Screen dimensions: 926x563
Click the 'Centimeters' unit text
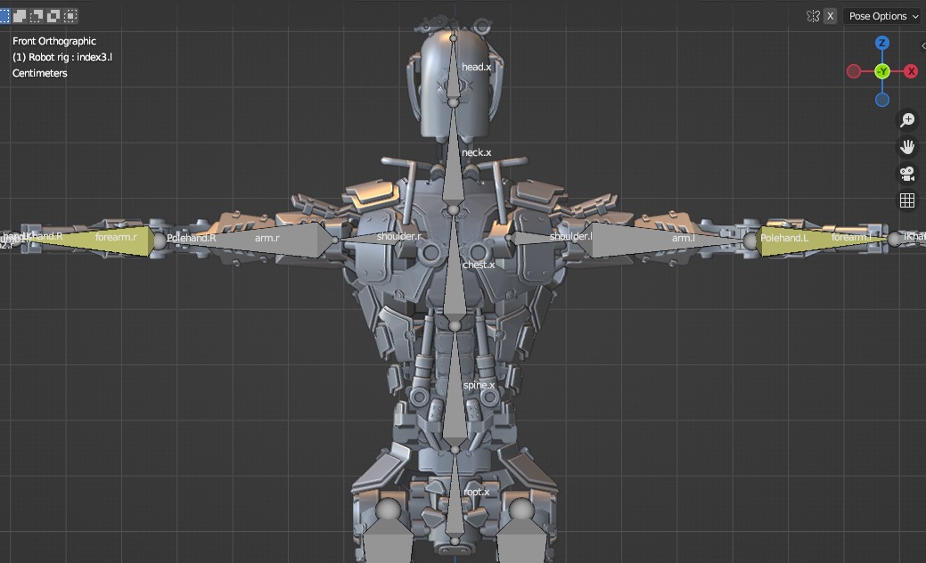tap(39, 73)
